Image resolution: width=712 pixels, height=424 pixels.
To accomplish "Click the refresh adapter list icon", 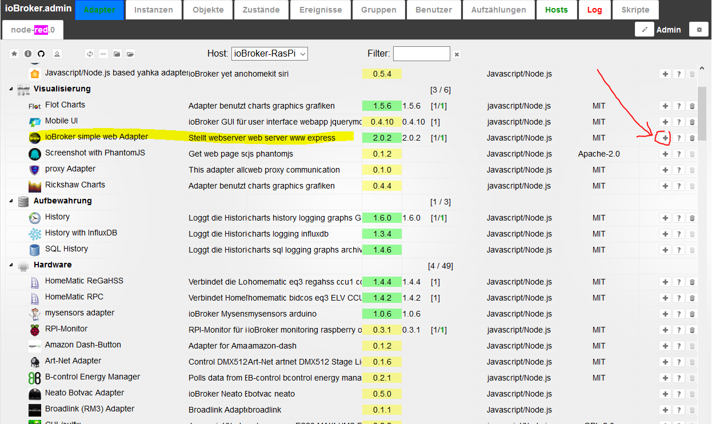I will click(90, 54).
